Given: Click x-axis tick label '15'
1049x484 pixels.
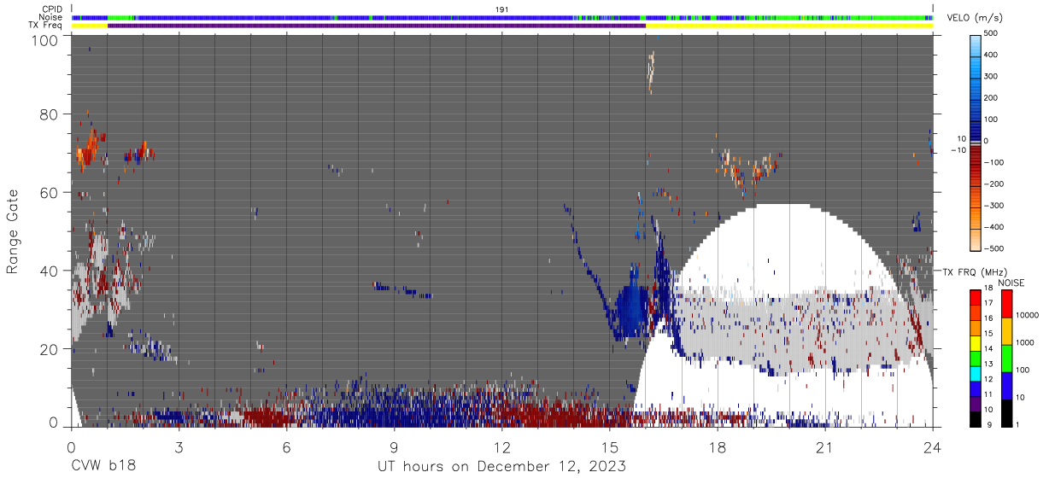Looking at the screenshot, I should click(x=610, y=446).
